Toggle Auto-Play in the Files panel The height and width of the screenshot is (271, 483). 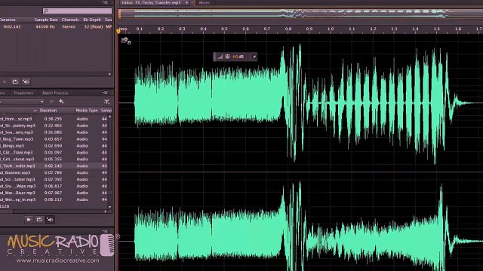point(26,82)
